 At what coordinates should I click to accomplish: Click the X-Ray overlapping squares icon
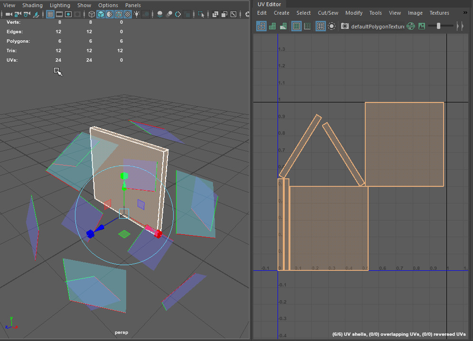click(215, 14)
